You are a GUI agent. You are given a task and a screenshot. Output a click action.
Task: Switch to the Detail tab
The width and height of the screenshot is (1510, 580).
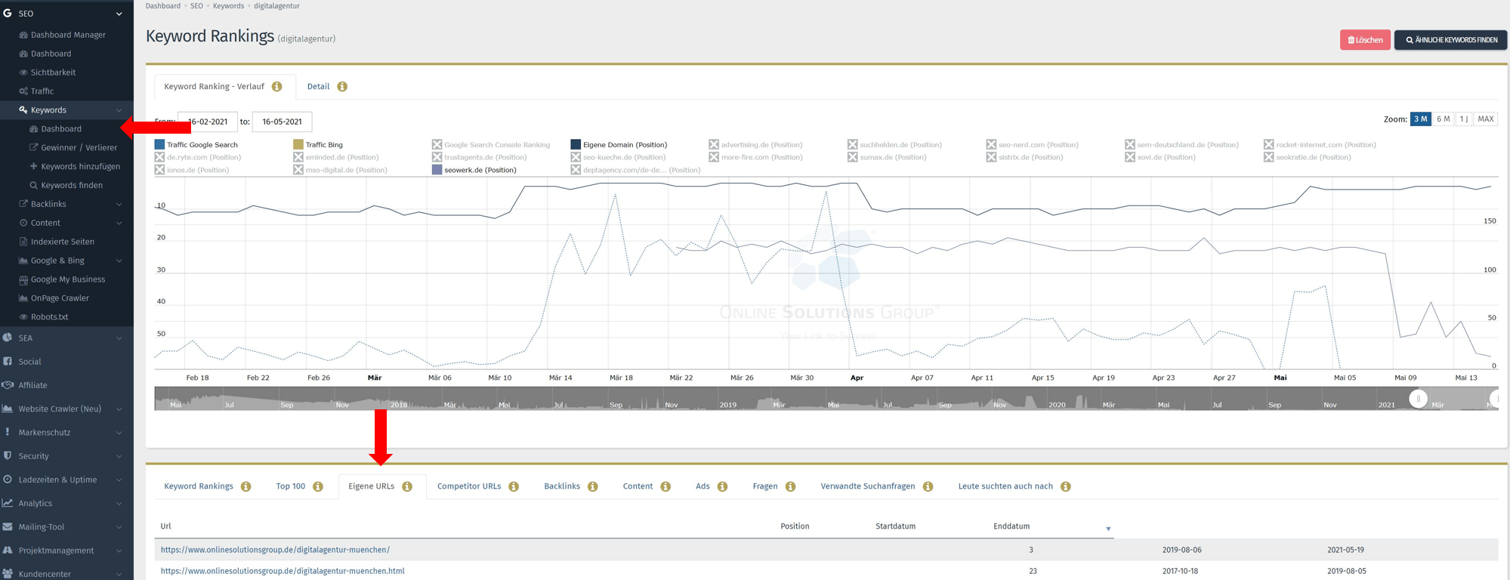coord(318,86)
